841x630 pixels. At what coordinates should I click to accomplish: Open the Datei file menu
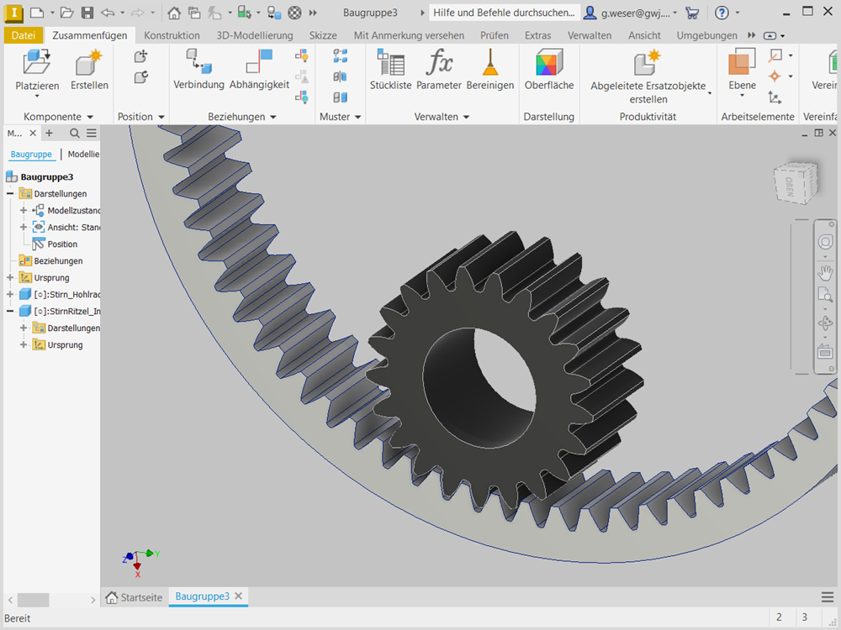(x=24, y=35)
